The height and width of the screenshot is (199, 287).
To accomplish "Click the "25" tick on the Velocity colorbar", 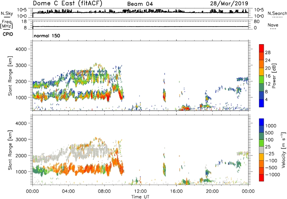I will pyautogui.click(x=268, y=147).
